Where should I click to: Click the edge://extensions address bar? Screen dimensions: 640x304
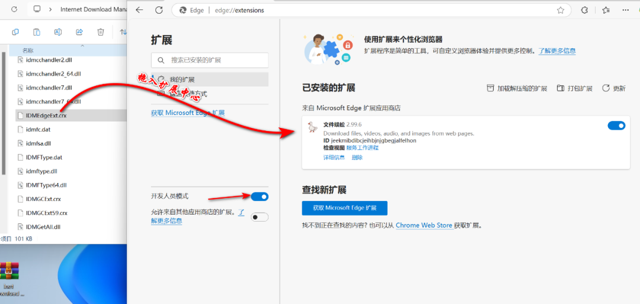click(371, 10)
